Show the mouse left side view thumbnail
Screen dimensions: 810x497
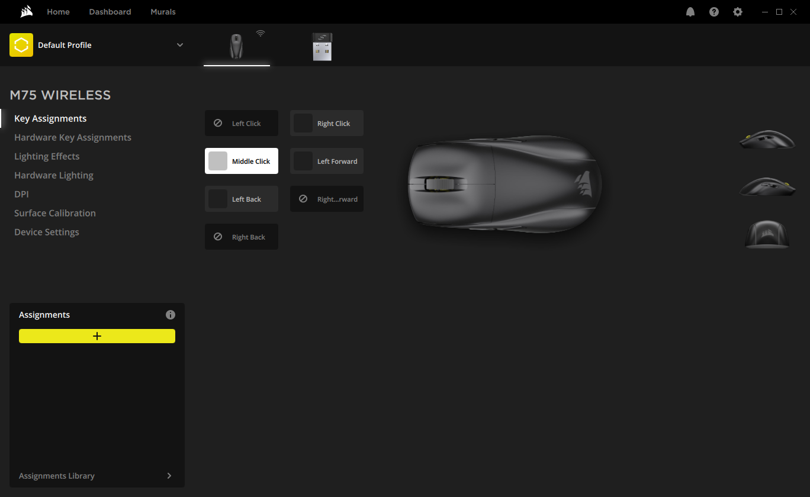[x=767, y=139]
